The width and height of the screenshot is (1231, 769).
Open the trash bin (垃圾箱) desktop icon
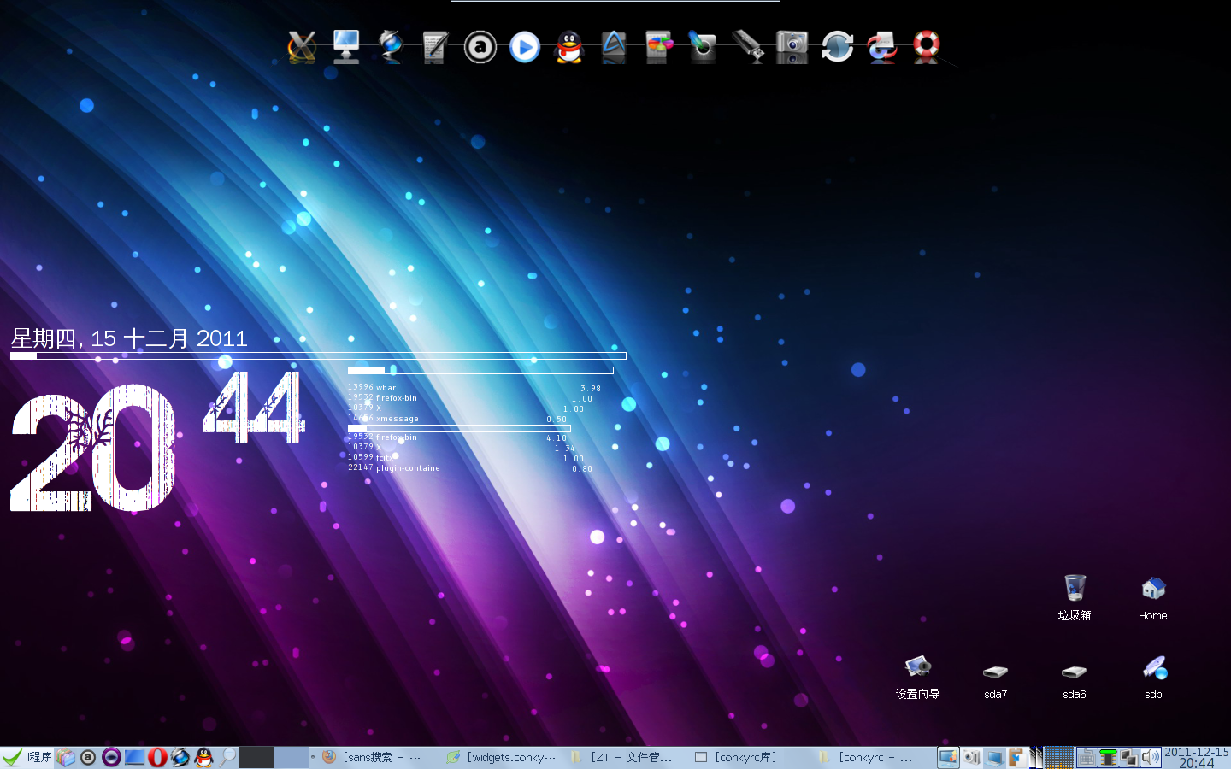pos(1075,597)
